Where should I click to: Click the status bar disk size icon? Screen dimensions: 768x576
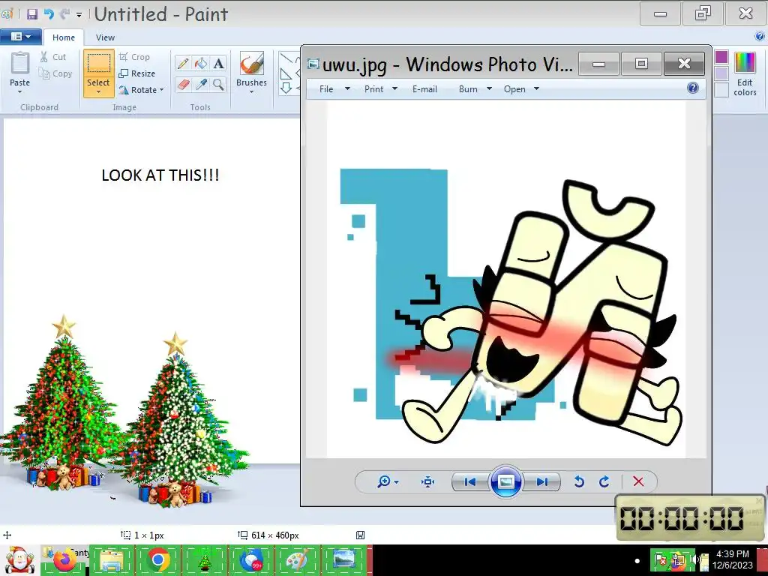[x=360, y=535]
